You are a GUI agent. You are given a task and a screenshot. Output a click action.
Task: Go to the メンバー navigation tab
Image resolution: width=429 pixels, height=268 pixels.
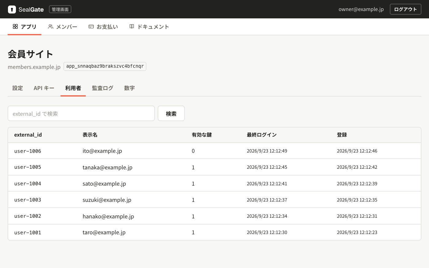[x=63, y=27]
